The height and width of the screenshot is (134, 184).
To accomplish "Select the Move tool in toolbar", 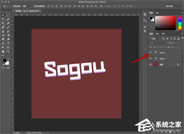I will (3, 15).
